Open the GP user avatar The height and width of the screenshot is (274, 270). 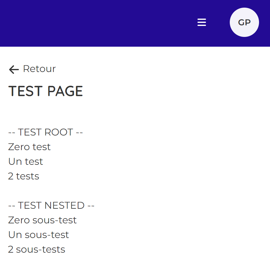click(244, 22)
